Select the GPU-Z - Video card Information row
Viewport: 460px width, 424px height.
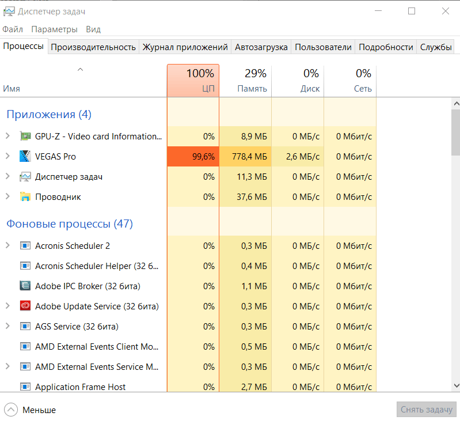click(x=98, y=137)
